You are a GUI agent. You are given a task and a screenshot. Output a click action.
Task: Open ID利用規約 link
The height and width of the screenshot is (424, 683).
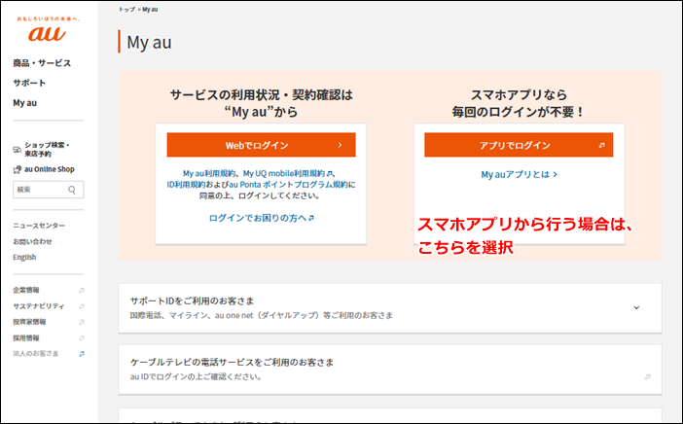coord(187,185)
